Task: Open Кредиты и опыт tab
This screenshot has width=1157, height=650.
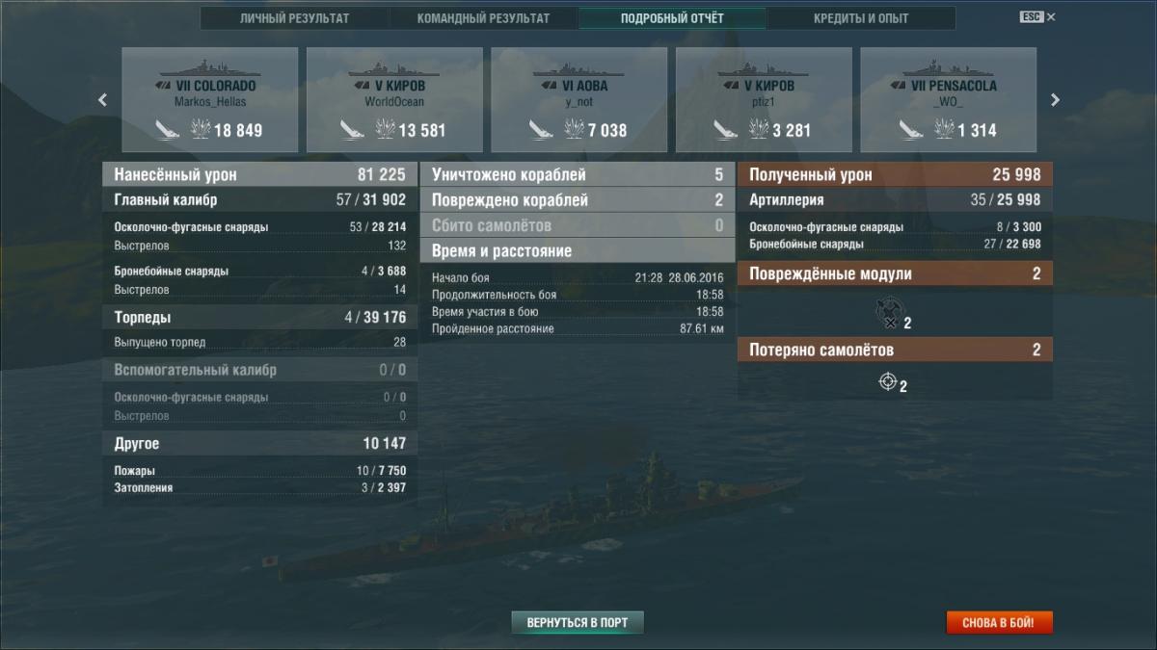Action: (861, 18)
